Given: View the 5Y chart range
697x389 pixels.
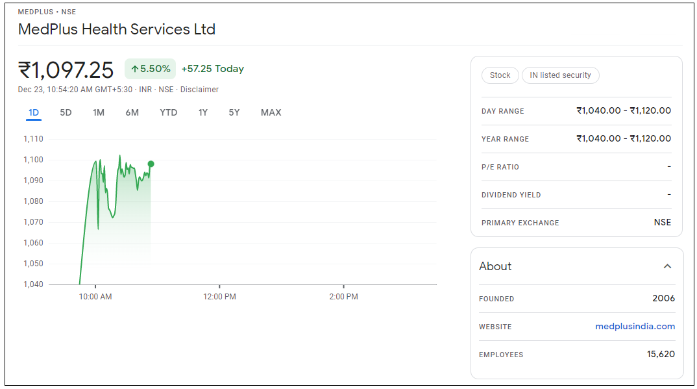Looking at the screenshot, I should click(x=234, y=113).
